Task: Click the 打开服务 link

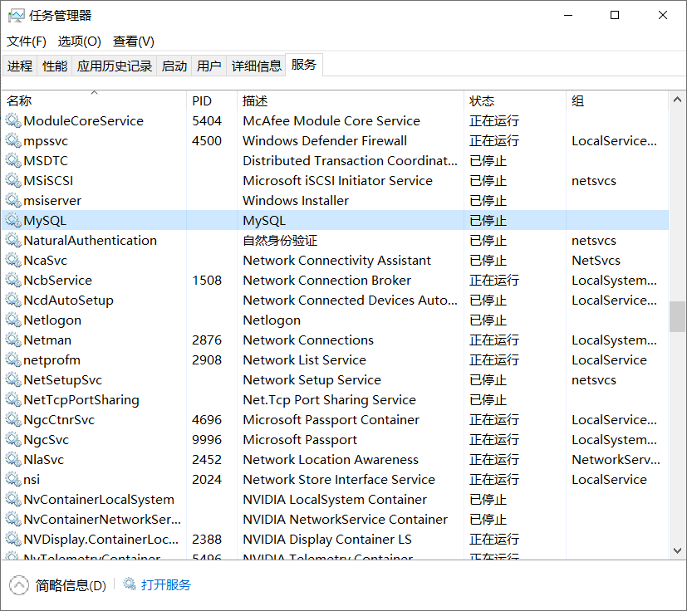Action: pyautogui.click(x=166, y=584)
